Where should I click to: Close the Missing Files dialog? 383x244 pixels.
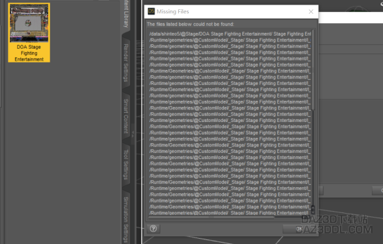tap(311, 12)
